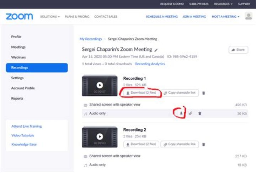Delete Audio only file with trash icon

(199, 113)
